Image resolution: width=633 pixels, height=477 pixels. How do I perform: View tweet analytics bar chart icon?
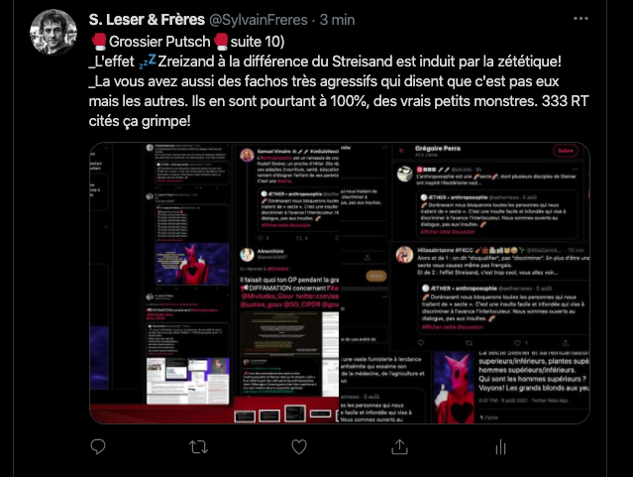click(x=500, y=447)
